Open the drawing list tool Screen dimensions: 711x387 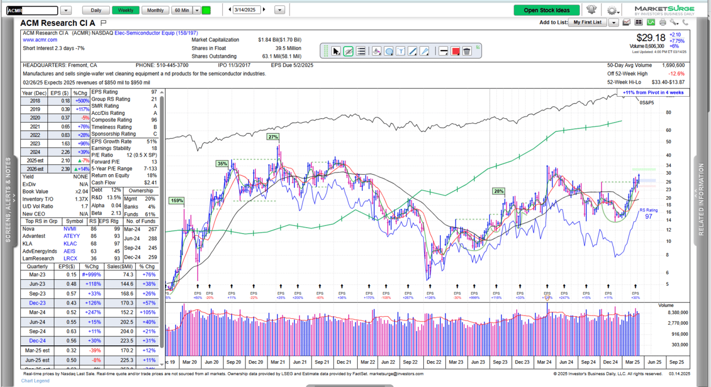point(361,51)
